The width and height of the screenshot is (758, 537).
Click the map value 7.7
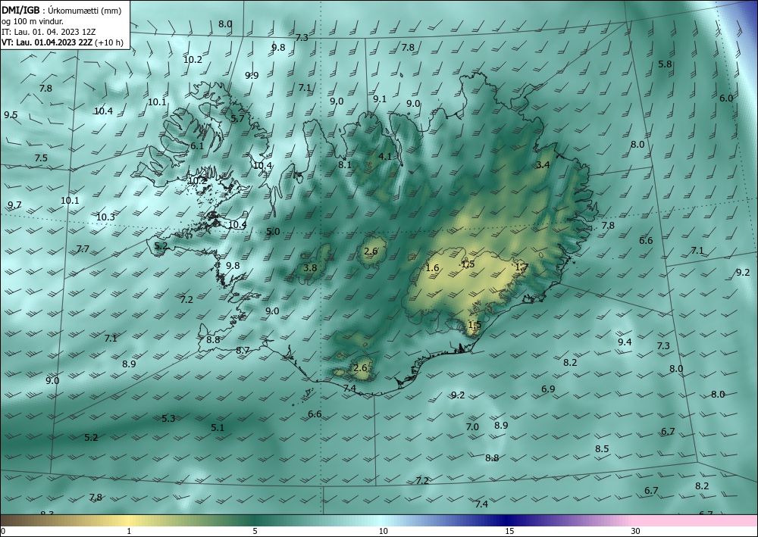[x=83, y=249]
